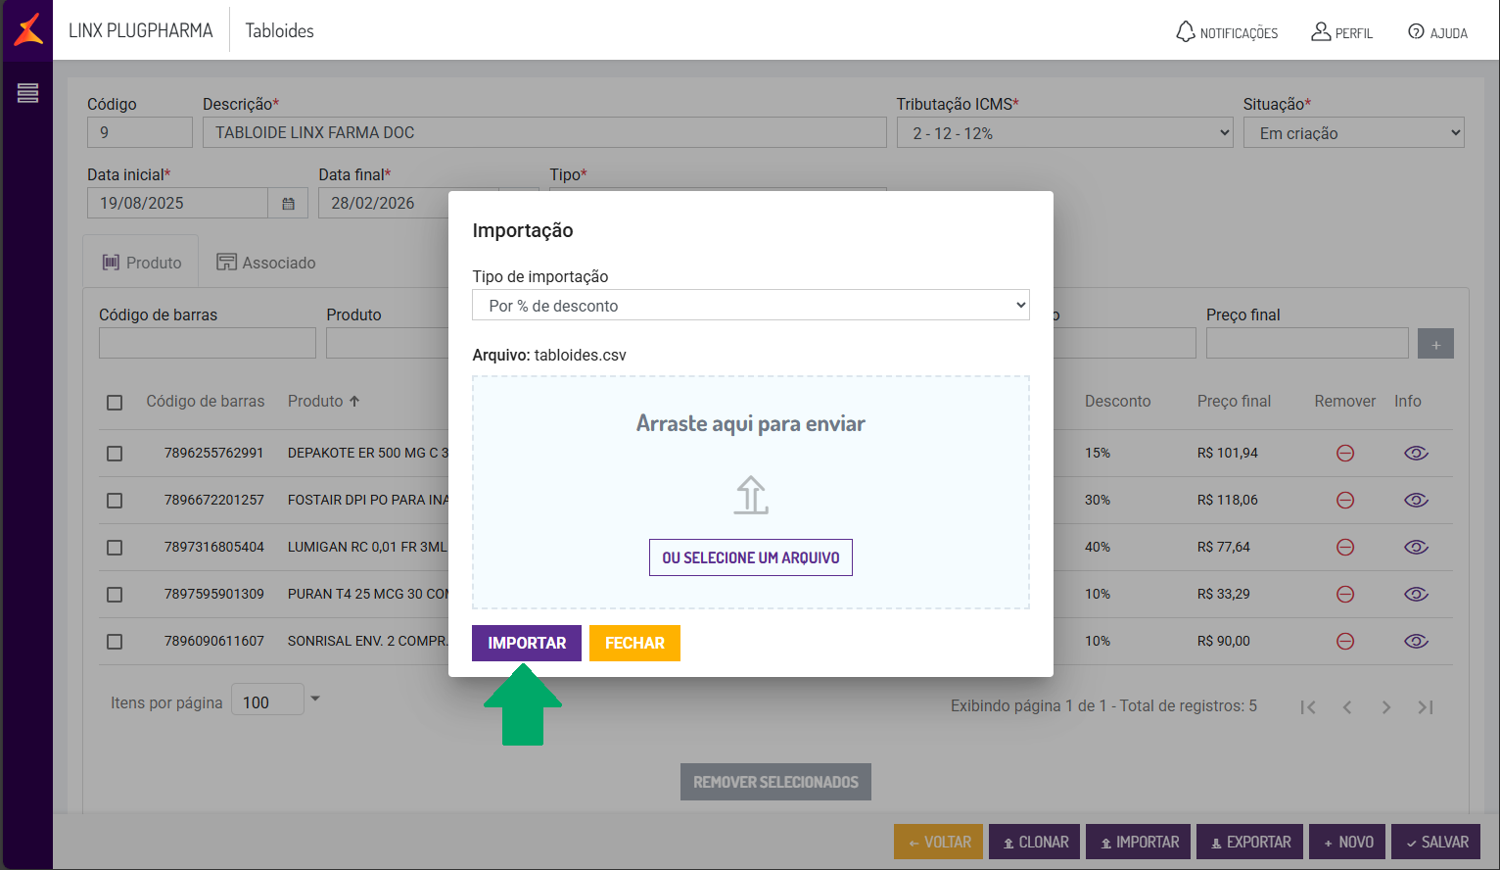Check the 7897595901309 row checkbox

tap(115, 595)
